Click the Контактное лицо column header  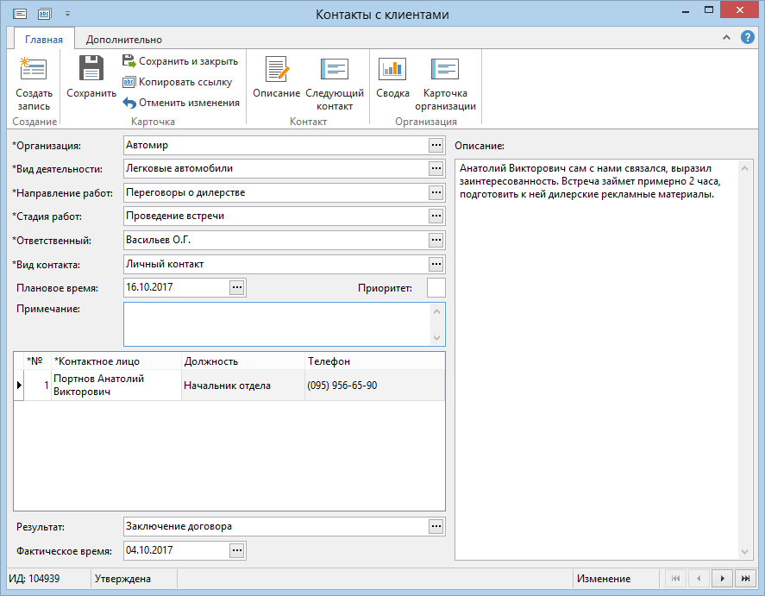click(116, 361)
